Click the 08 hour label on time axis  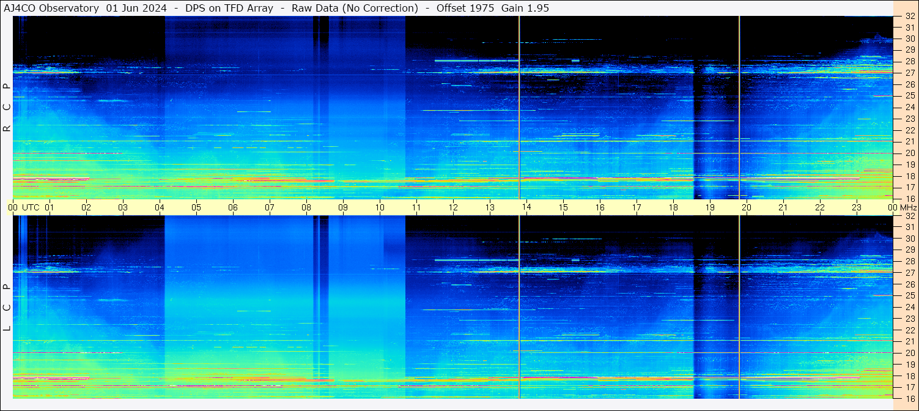pyautogui.click(x=306, y=207)
